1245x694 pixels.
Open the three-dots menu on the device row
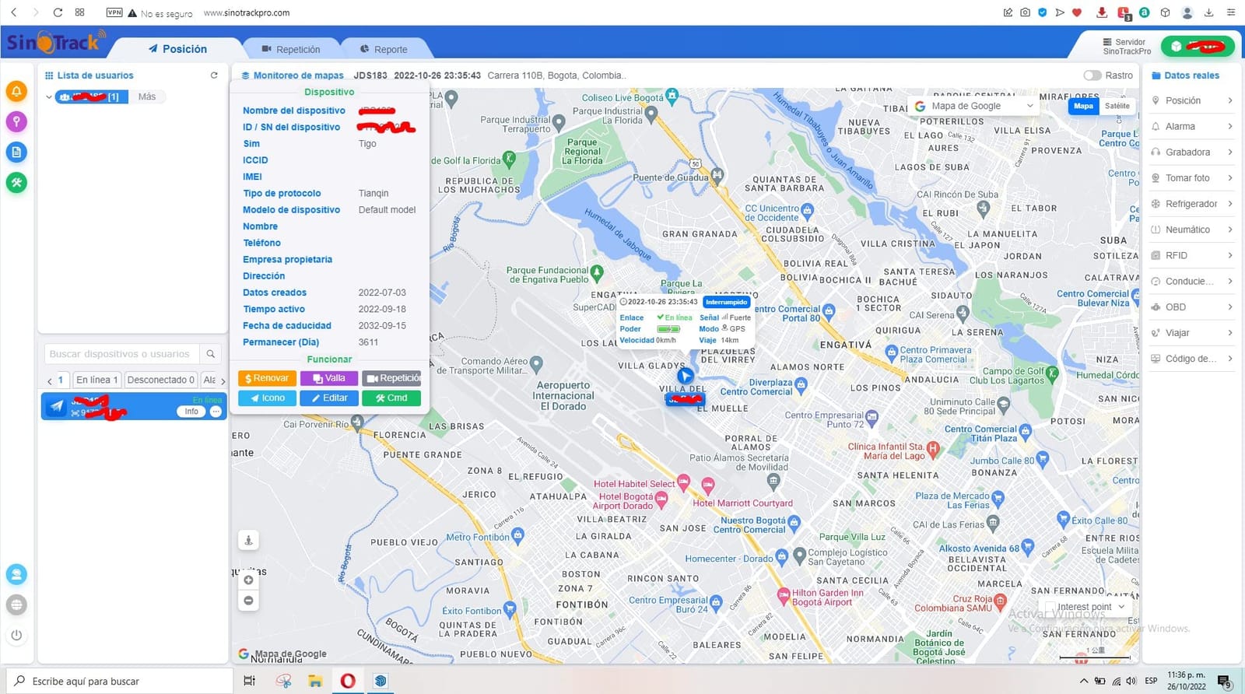coord(216,412)
